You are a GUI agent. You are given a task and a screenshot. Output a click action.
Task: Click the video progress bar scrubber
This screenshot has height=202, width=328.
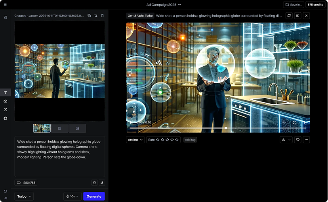pos(226,128)
